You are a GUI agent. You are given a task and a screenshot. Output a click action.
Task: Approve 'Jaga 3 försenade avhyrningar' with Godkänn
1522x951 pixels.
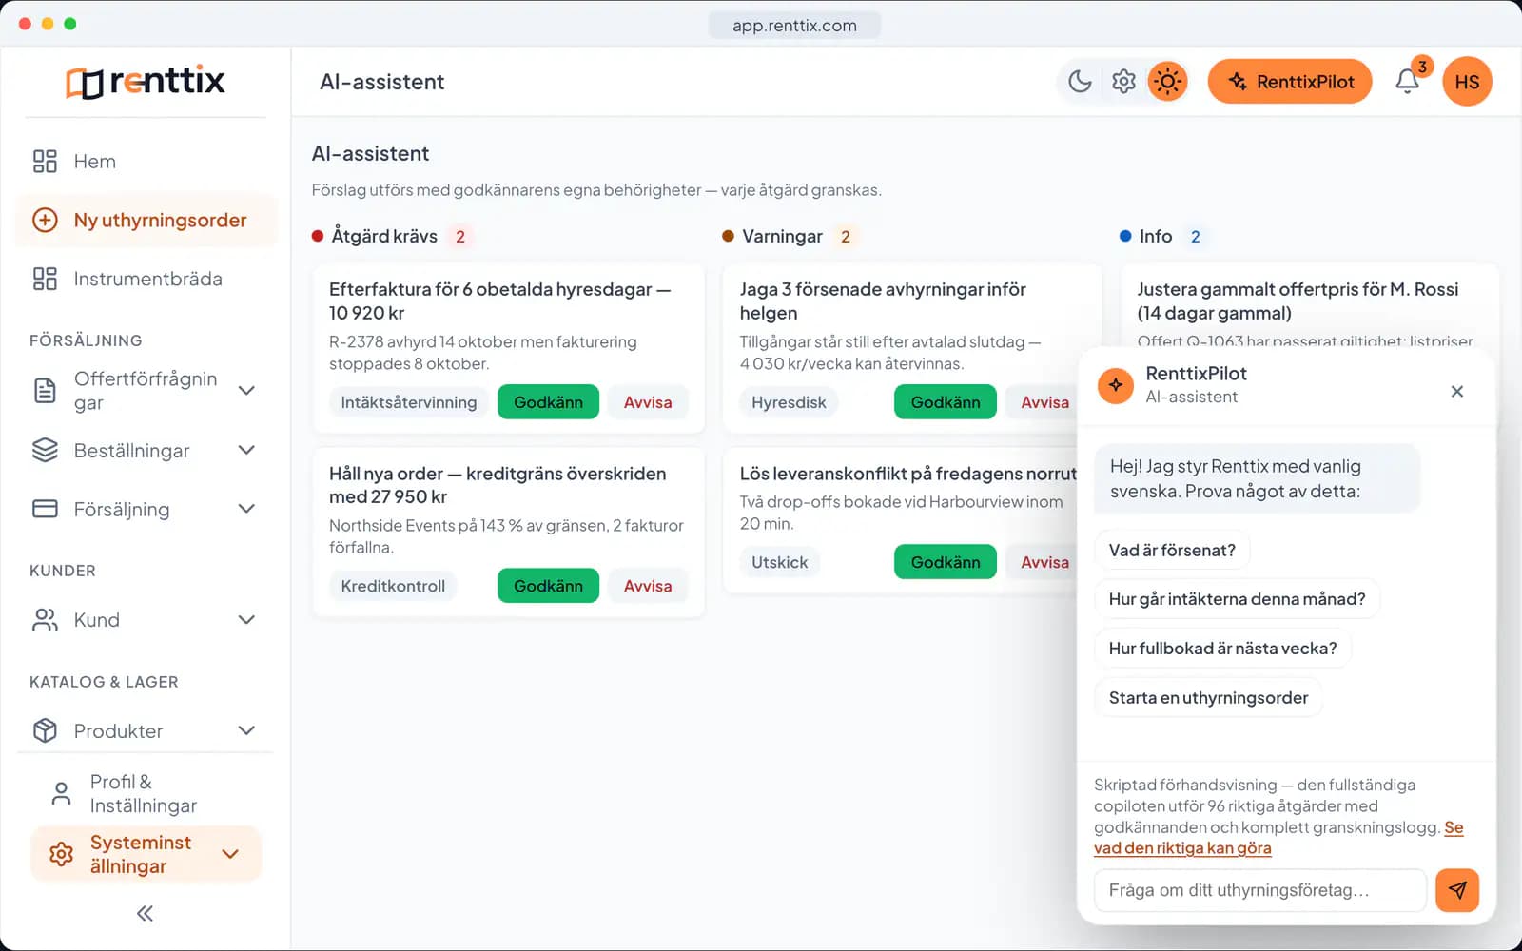946,402
